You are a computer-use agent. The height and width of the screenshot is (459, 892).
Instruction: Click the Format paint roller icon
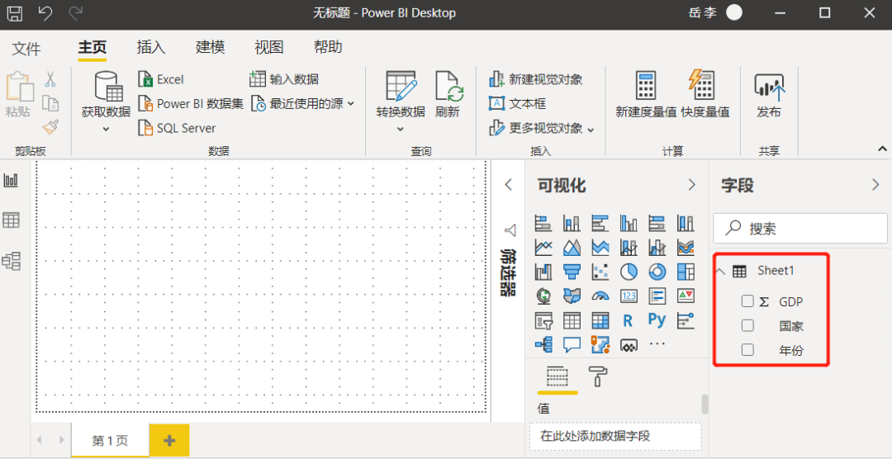pos(597,376)
